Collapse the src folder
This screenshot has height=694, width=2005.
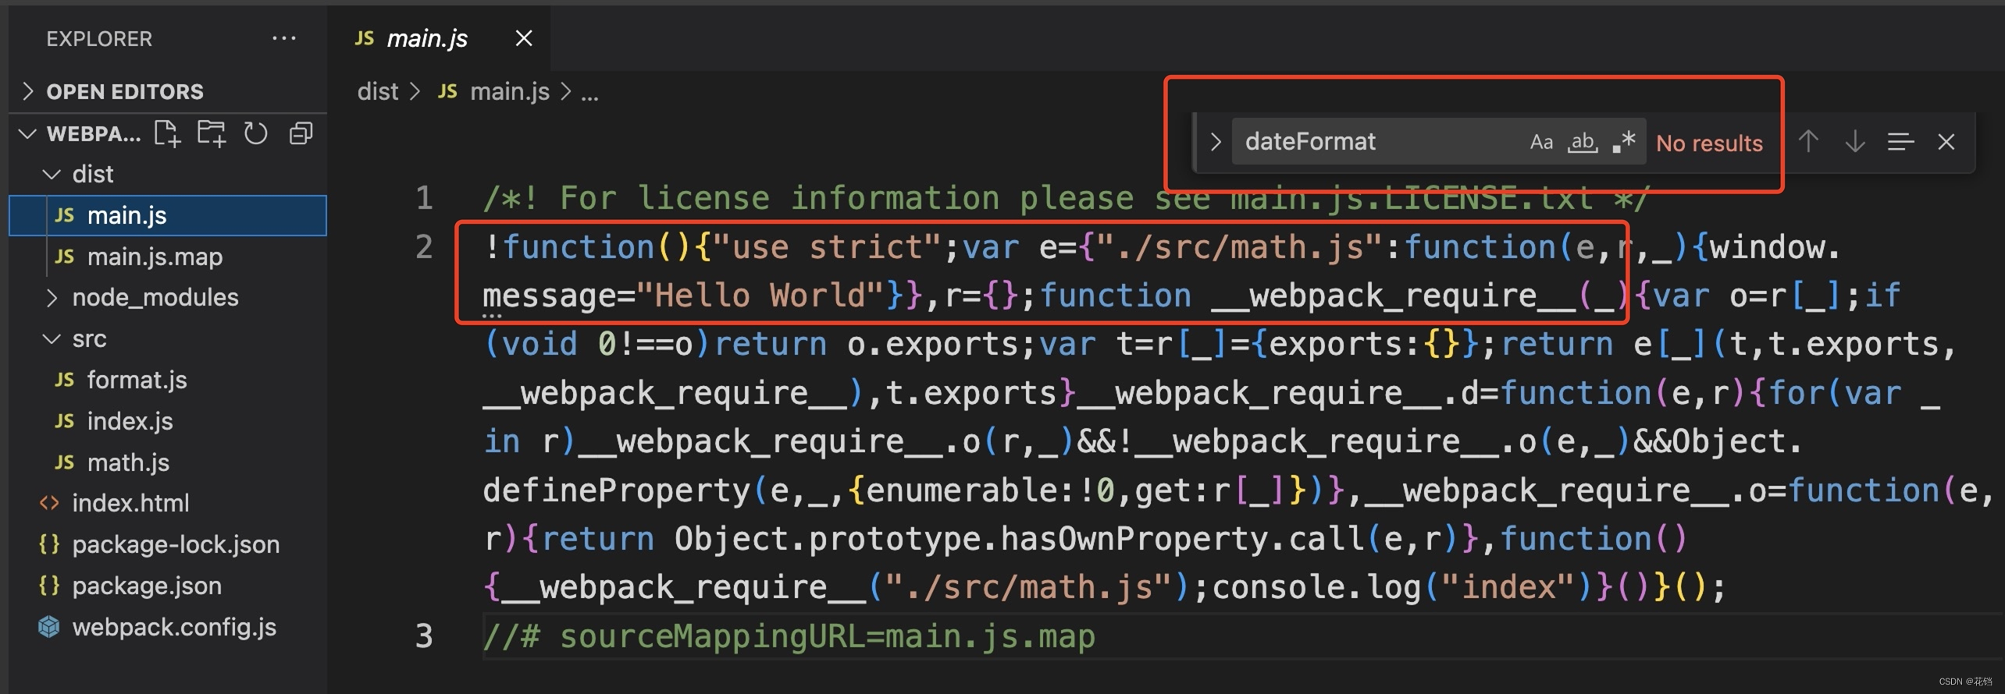[167, 338]
